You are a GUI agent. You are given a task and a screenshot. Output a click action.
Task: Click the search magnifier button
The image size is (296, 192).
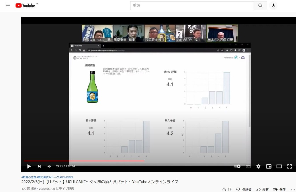pos(260,5)
